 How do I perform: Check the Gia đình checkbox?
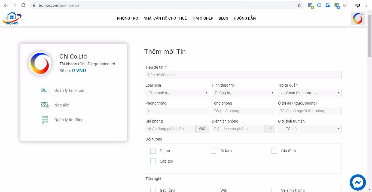point(274,151)
